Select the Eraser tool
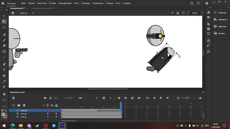This screenshot has width=230, height=129. click(x=4, y=46)
